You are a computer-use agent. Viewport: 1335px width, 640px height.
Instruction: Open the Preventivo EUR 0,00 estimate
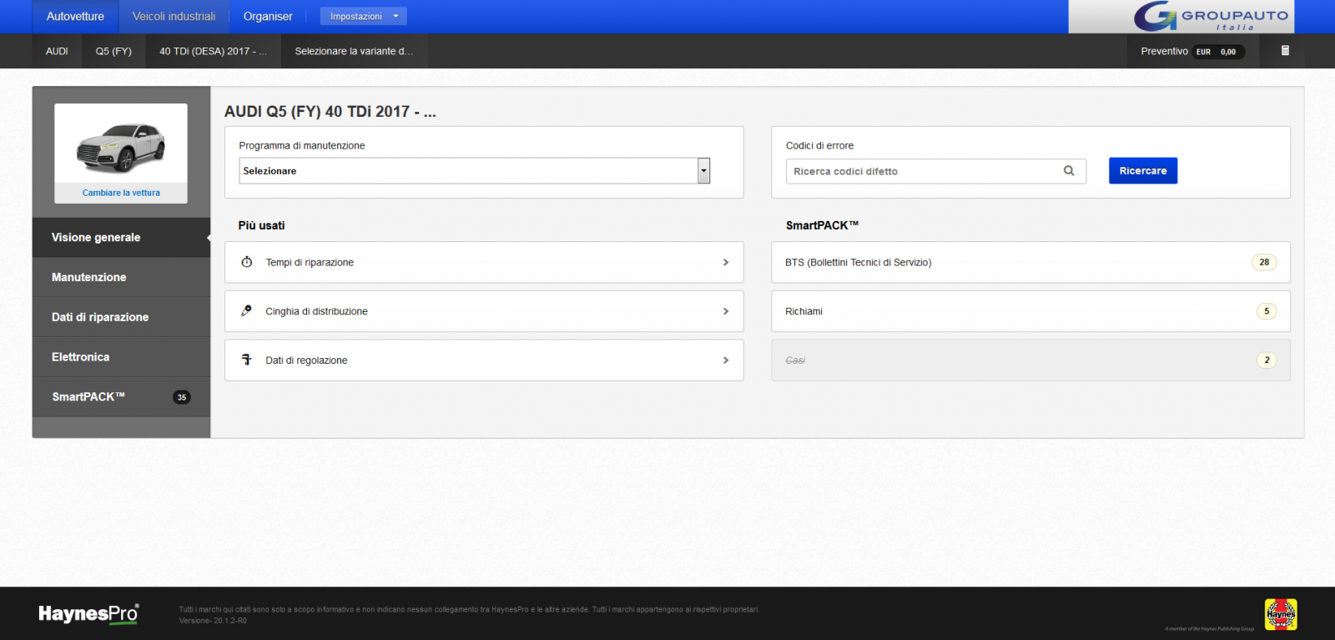click(x=1193, y=51)
